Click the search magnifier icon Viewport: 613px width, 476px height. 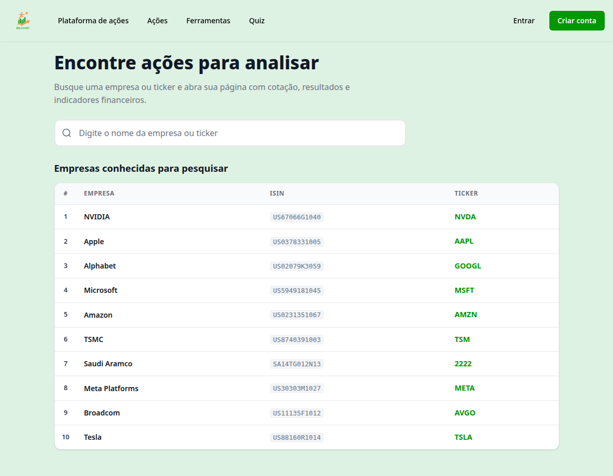[67, 133]
